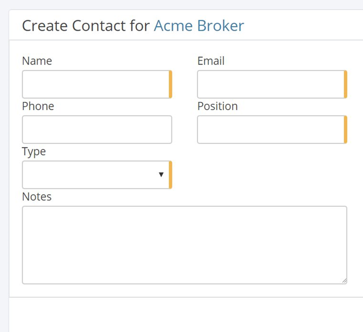Click the Name field's orange required marker
Screen dimensions: 363x332
tap(171, 84)
